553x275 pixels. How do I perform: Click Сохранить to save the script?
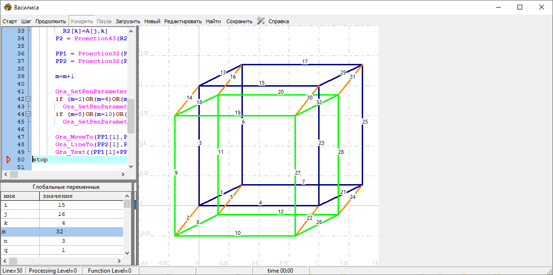point(239,21)
